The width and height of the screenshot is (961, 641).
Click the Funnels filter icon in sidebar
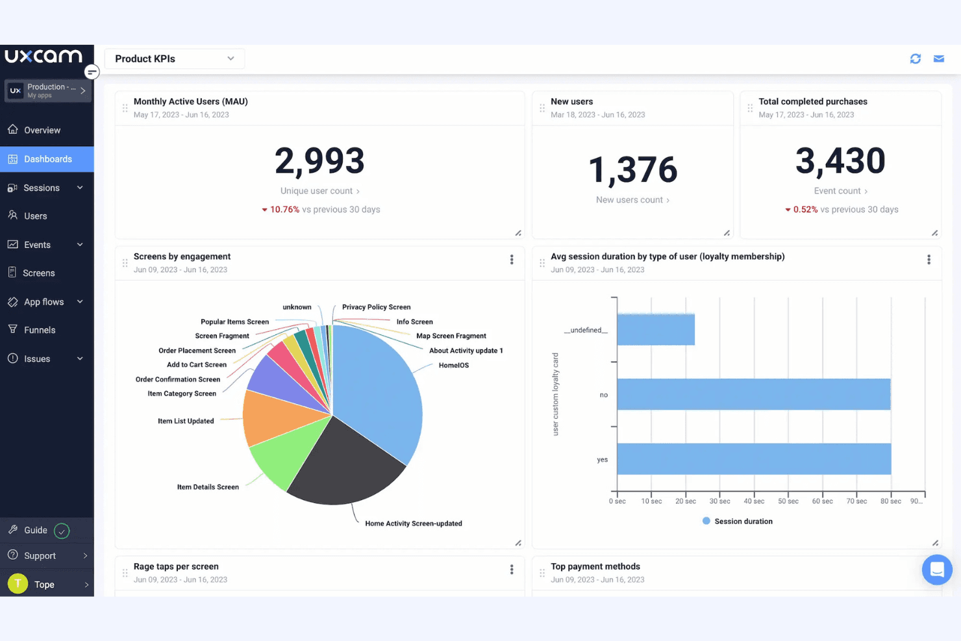(12, 329)
